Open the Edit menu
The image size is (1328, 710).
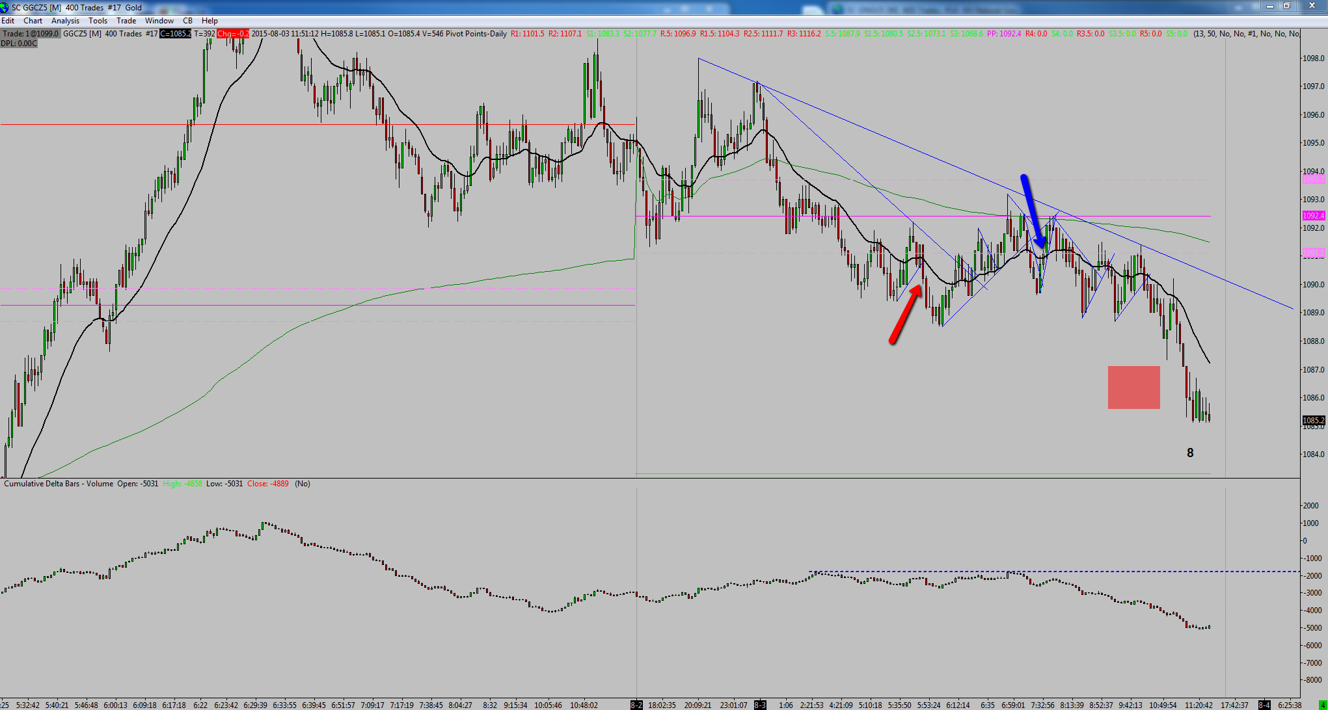tap(8, 21)
